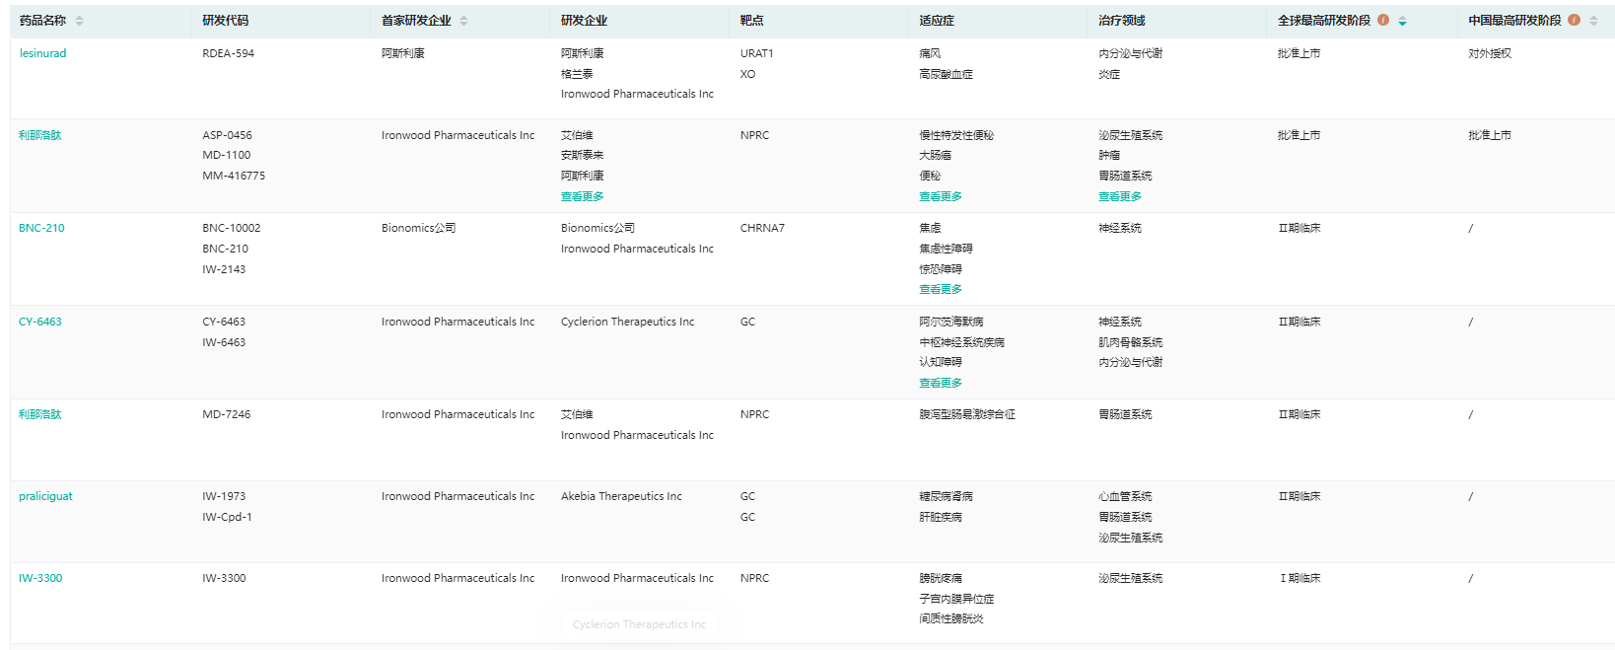Click the sort icon next to 药品名称

tap(80, 21)
